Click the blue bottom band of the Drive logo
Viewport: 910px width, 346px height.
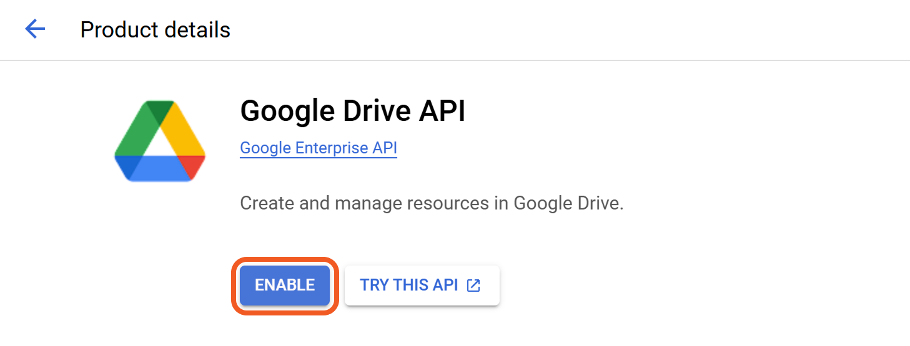[x=159, y=168]
